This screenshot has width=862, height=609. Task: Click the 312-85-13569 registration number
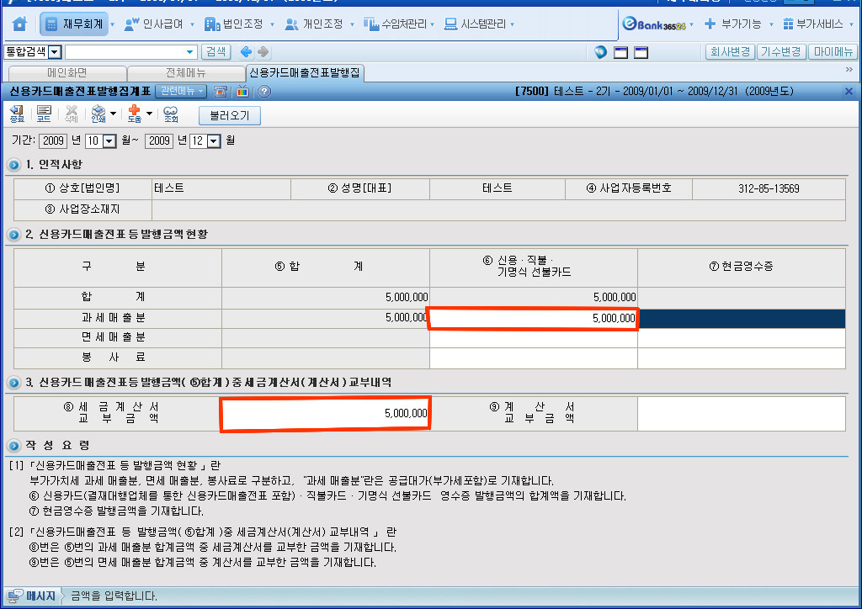click(x=769, y=188)
